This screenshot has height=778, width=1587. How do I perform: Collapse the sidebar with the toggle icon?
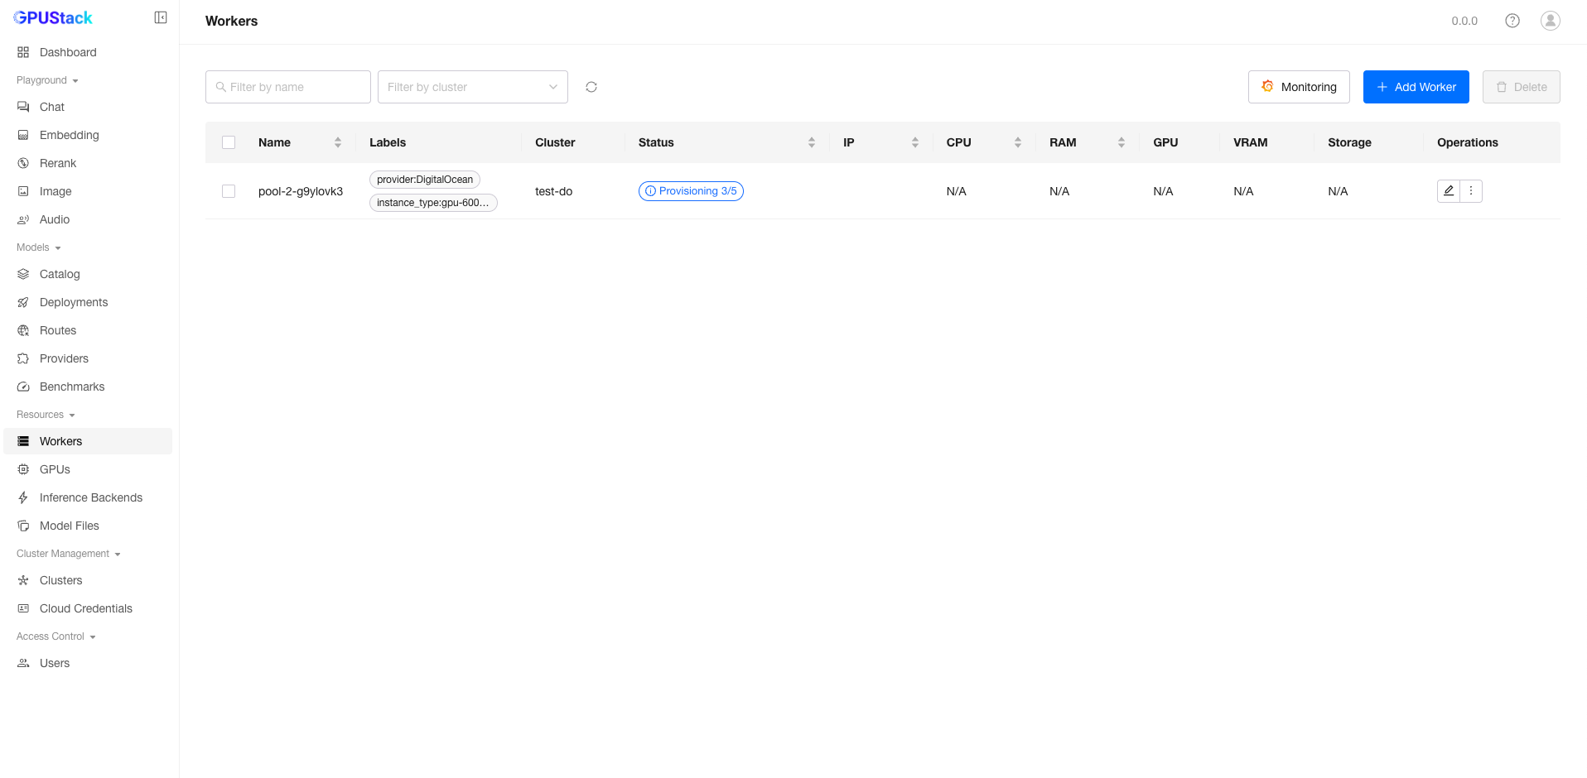coord(161,17)
